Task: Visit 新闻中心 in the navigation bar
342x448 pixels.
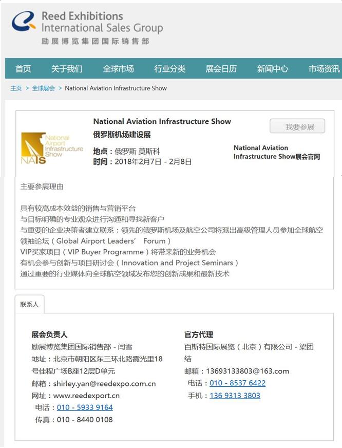Action: tap(272, 69)
